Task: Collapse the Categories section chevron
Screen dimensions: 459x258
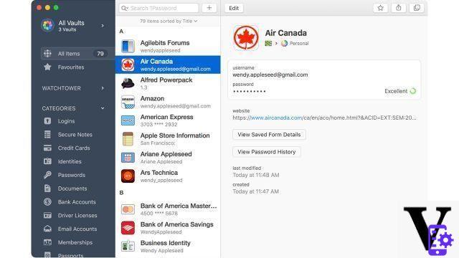Action: pyautogui.click(x=103, y=108)
